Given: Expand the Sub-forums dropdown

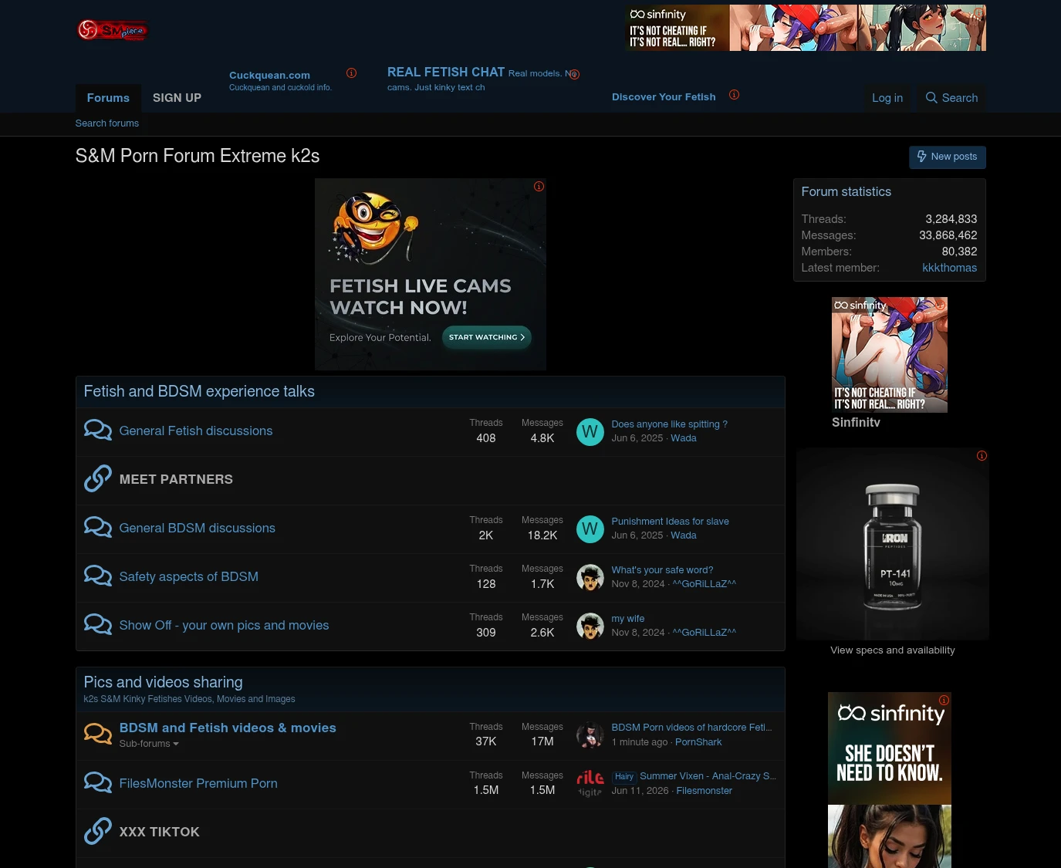Looking at the screenshot, I should click(x=149, y=744).
